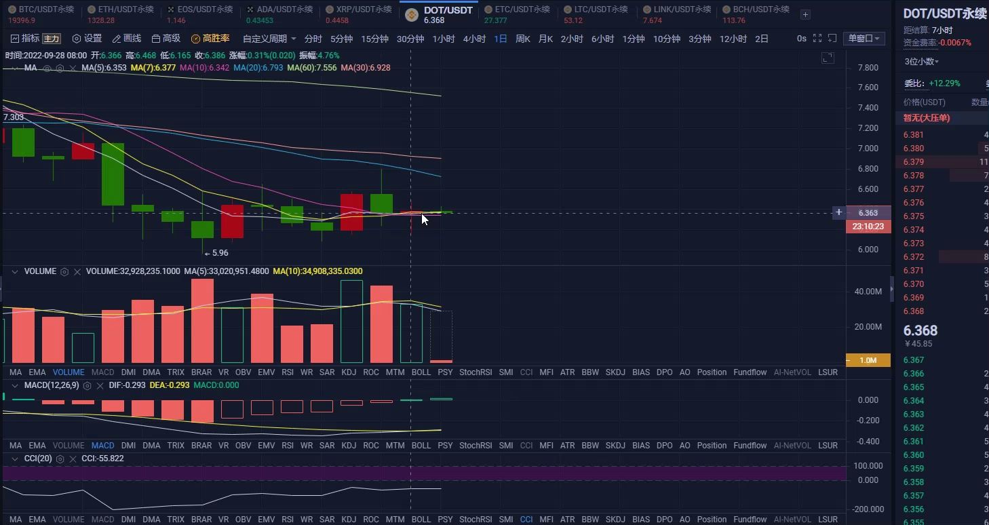Open the 高胜率 high win-rate feature
The height and width of the screenshot is (525, 989).
coord(210,39)
